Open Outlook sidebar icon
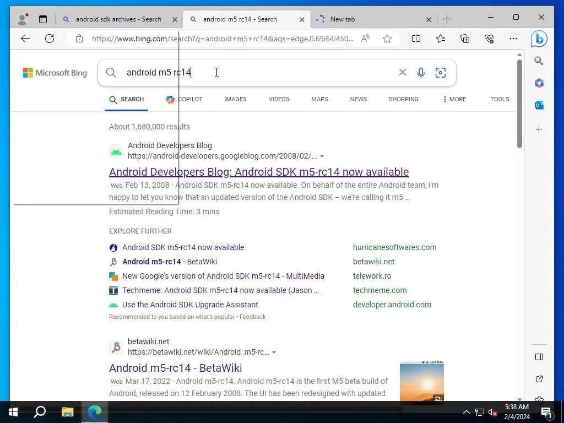 pyautogui.click(x=539, y=105)
